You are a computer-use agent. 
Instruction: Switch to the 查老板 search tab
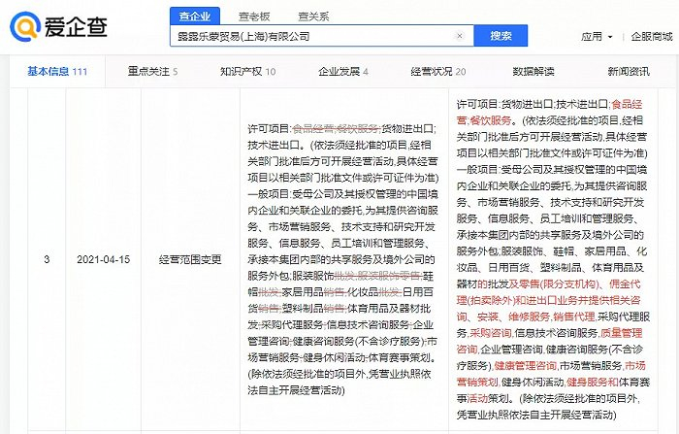254,17
